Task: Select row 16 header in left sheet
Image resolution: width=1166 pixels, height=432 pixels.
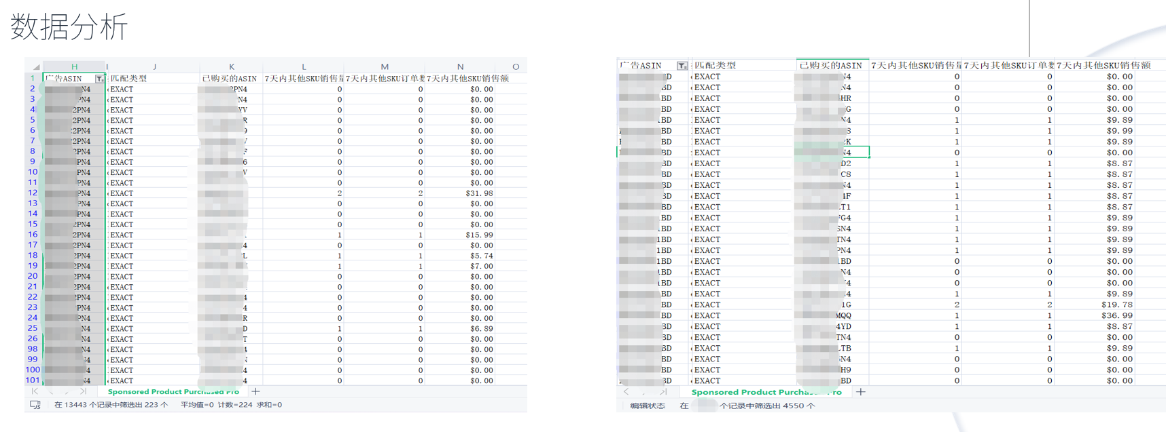Action: (x=33, y=235)
